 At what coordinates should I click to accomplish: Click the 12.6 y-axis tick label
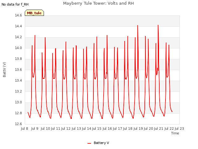coord(18,124)
